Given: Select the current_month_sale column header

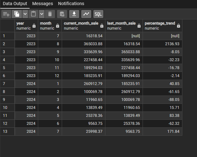Looking at the screenshot, I should 80,26.
